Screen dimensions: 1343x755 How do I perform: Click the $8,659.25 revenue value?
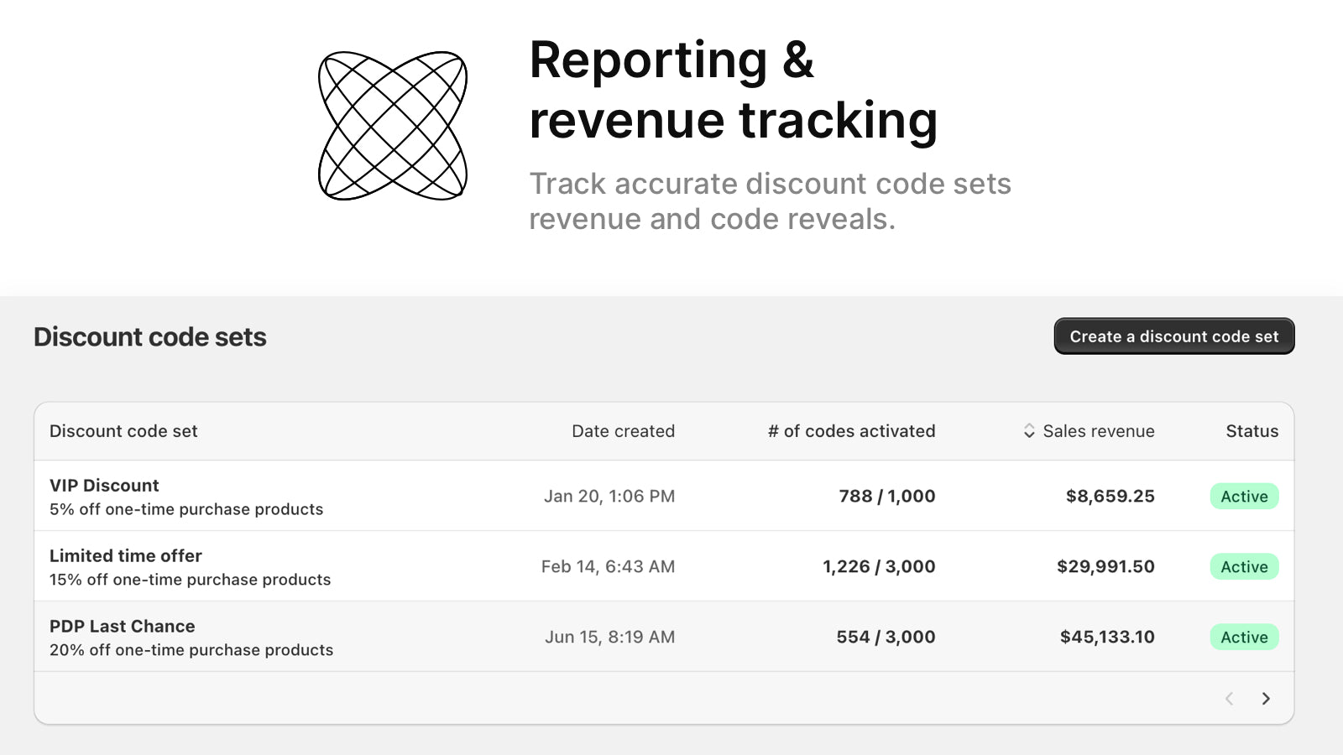(x=1110, y=497)
